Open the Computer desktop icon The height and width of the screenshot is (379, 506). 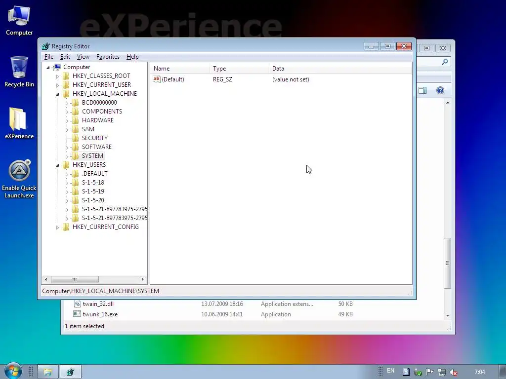(19, 21)
